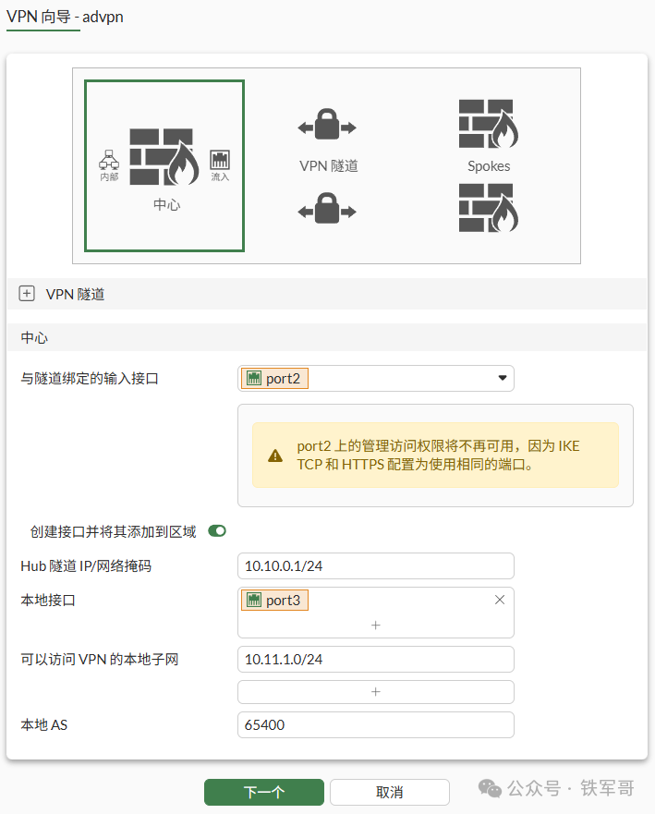Click the lower lock-with-arrows tunnel icon
655x814 pixels.
click(x=327, y=208)
